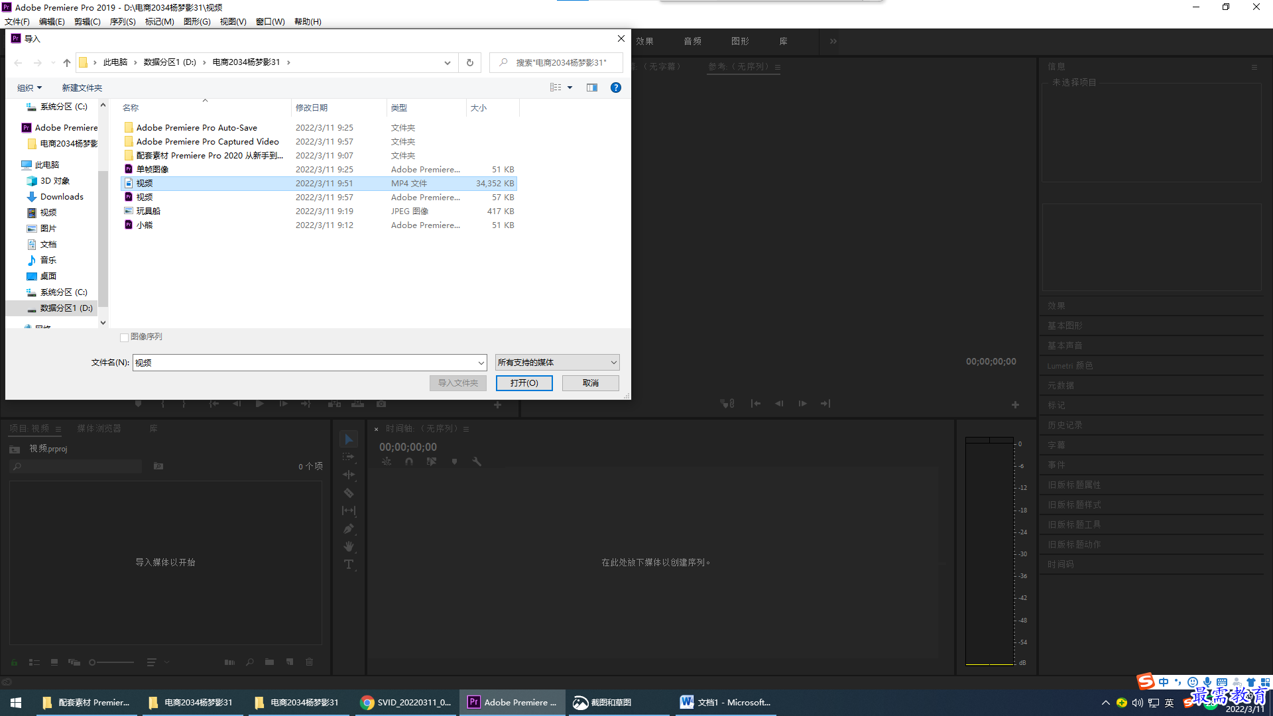The height and width of the screenshot is (716, 1273).
Task: Click Automate to Sequence icon
Action: (229, 662)
